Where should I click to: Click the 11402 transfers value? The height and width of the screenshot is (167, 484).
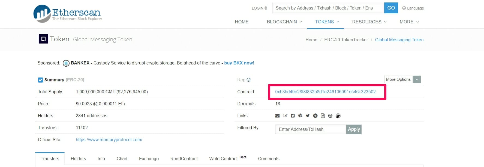[x=82, y=128]
